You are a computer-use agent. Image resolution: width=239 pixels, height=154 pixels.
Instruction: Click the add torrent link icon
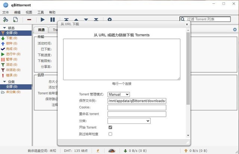6,20
